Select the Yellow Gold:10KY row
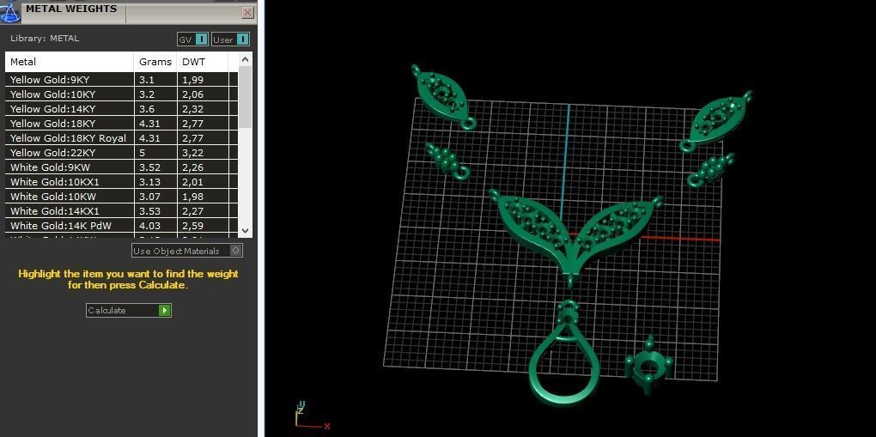Image resolution: width=876 pixels, height=437 pixels. 121,94
